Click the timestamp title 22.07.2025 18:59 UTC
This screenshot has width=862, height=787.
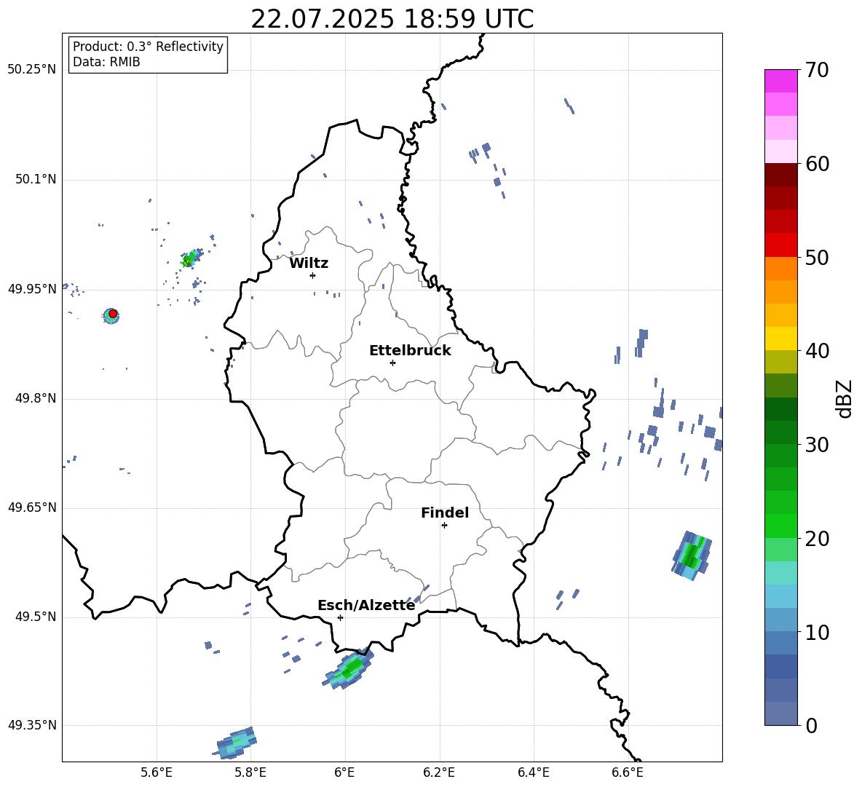click(392, 19)
